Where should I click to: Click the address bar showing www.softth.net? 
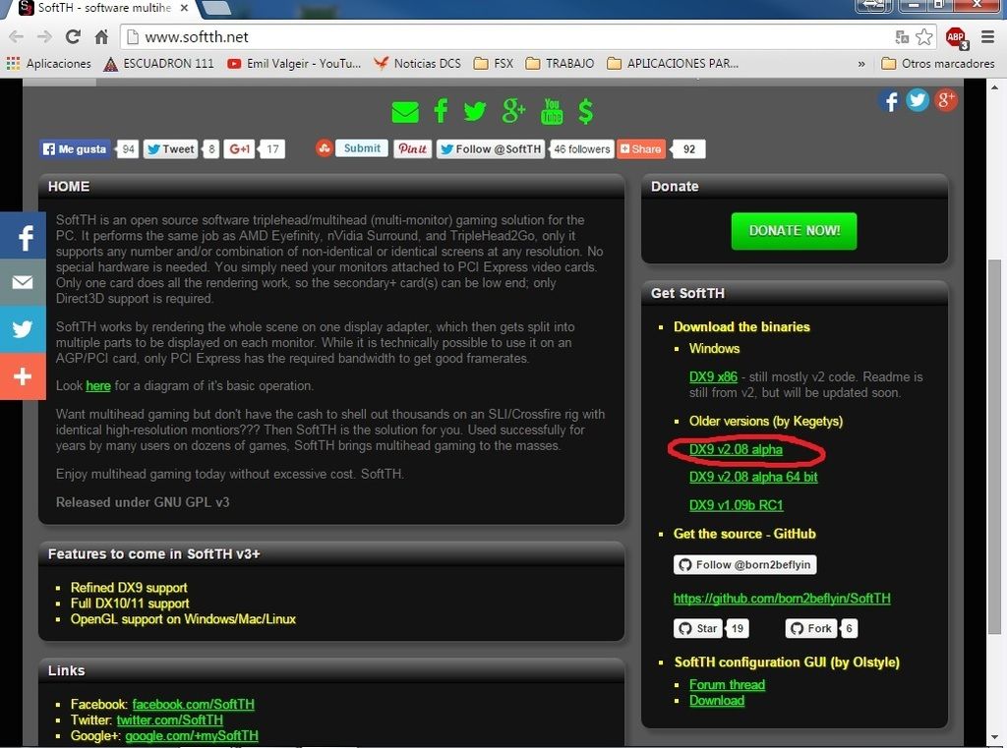click(x=507, y=36)
